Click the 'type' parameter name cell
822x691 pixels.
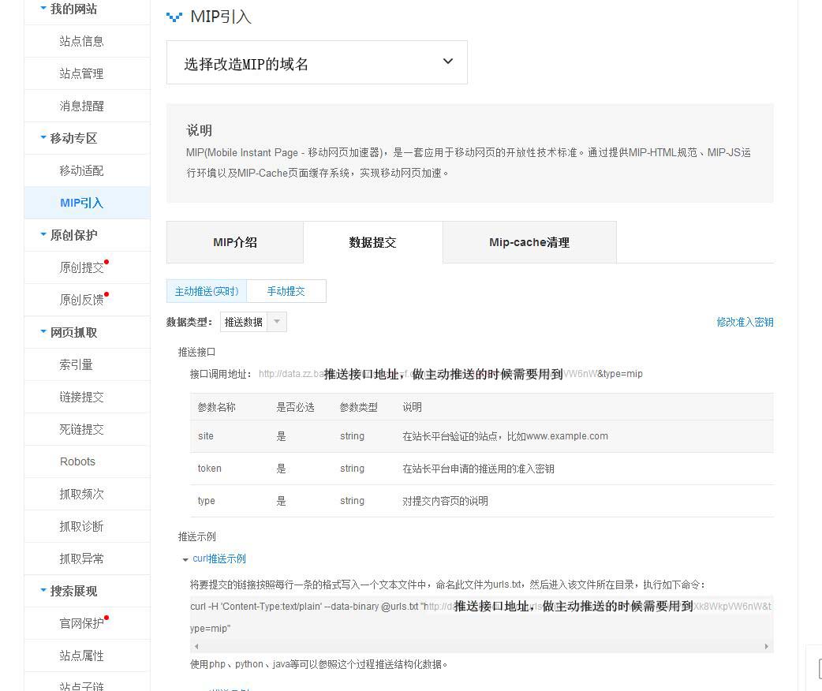(x=206, y=501)
